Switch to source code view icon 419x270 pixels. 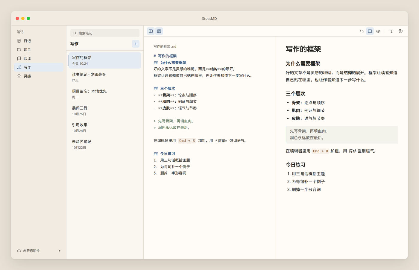coord(362,31)
